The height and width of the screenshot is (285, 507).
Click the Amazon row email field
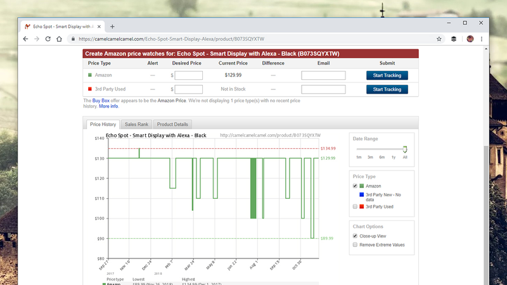323,75
